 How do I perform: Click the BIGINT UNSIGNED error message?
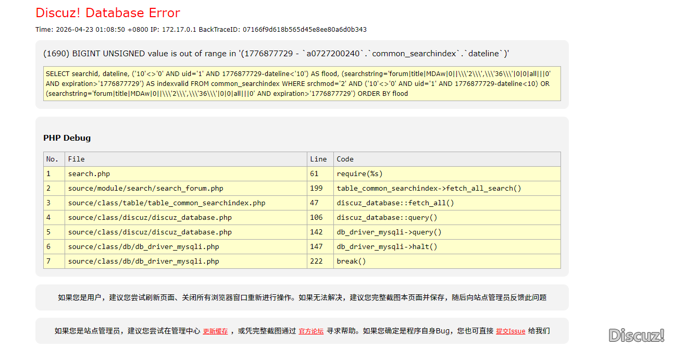pos(276,54)
